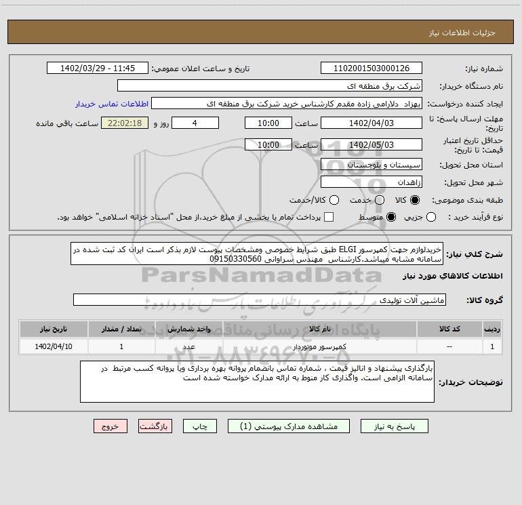Click the buyer notes text area
Image resolution: width=522 pixels, height=505 pixels.
[257, 382]
